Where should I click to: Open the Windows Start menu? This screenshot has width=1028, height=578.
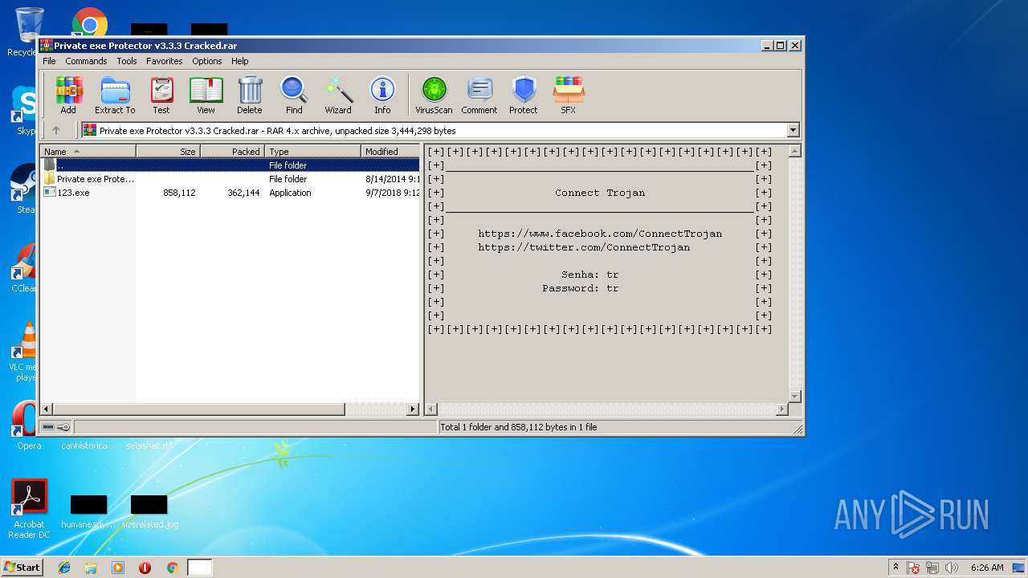(22, 568)
